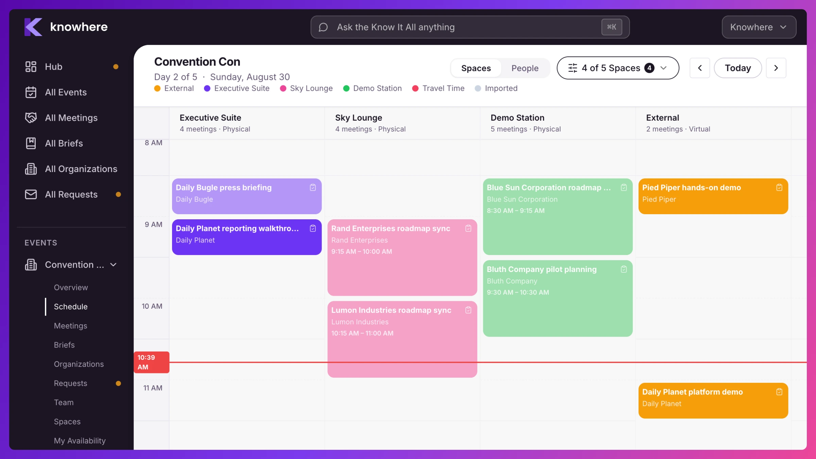This screenshot has height=459, width=816.
Task: Focus the Ask the Know It All search field
Action: click(x=470, y=27)
